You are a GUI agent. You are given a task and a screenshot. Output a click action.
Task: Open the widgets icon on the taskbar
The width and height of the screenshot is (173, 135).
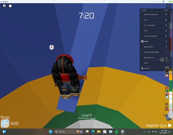click(4, 132)
